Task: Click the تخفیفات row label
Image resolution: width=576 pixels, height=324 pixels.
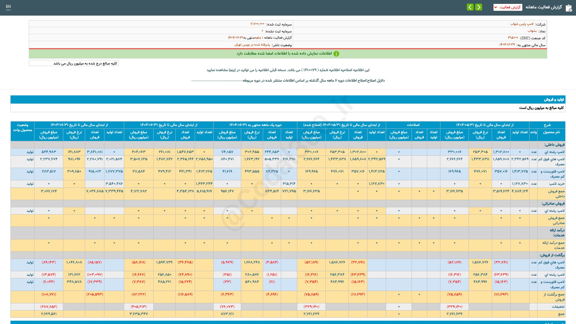Action: 558,307
